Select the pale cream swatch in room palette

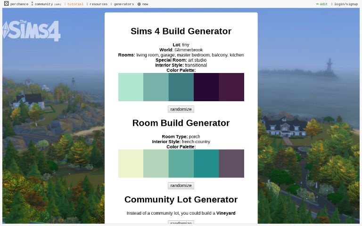point(131,163)
